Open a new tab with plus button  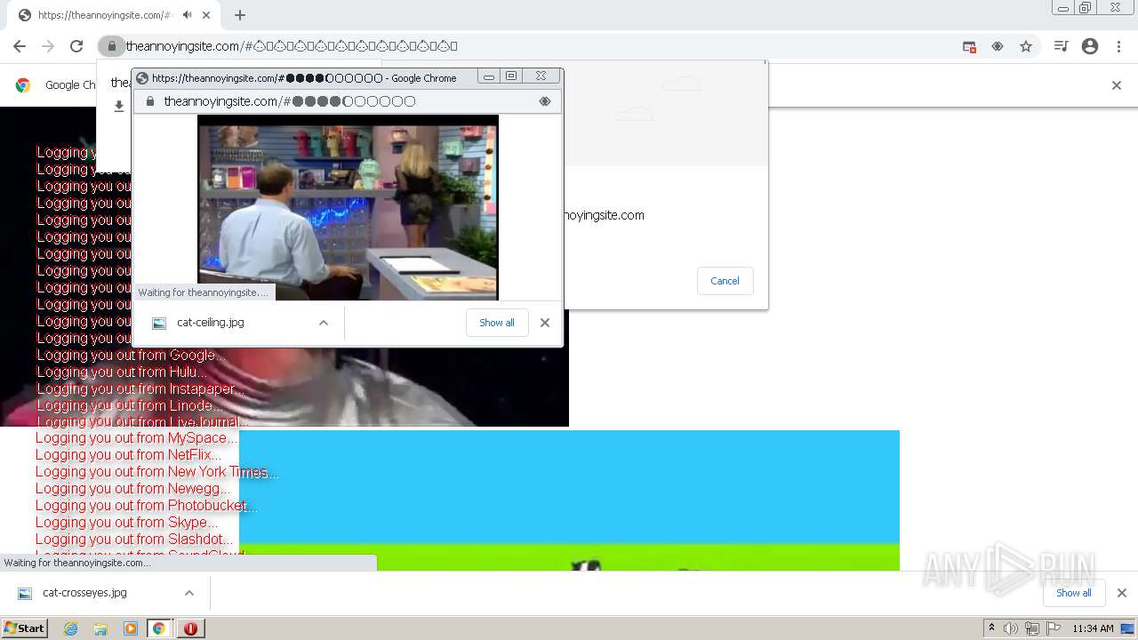(239, 15)
